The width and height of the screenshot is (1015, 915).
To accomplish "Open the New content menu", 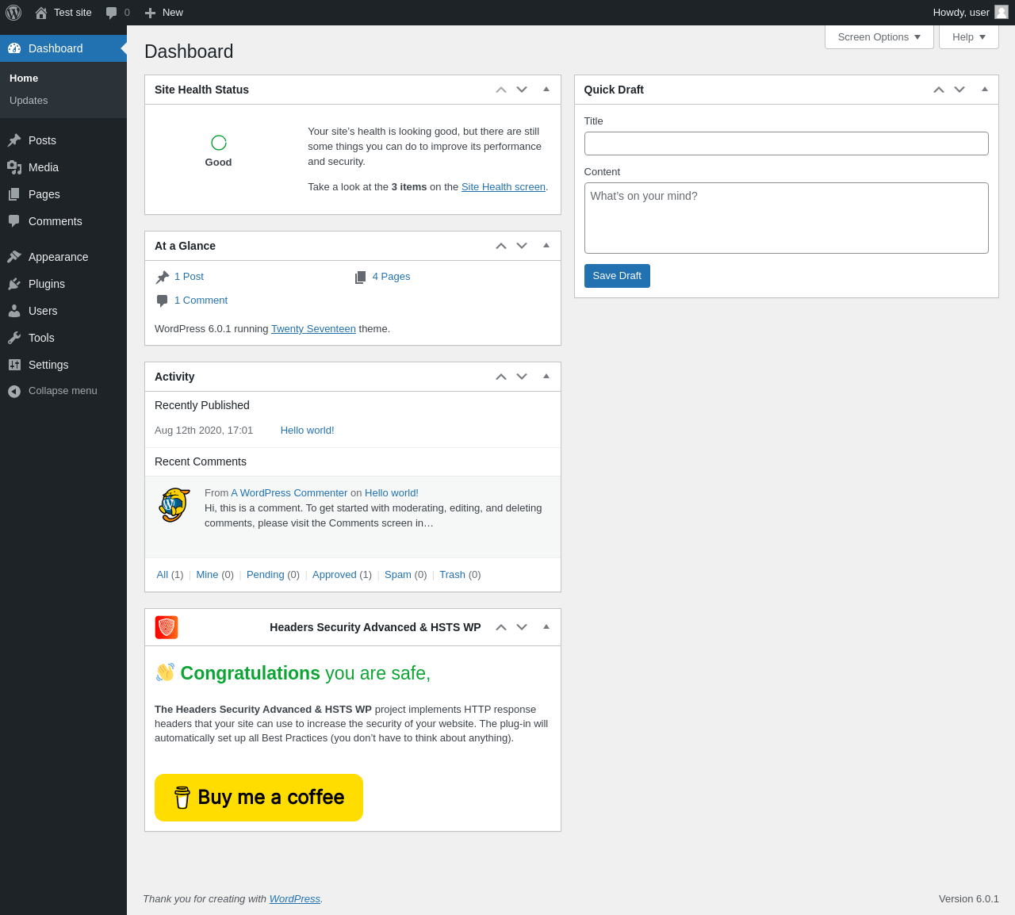I will [x=163, y=13].
